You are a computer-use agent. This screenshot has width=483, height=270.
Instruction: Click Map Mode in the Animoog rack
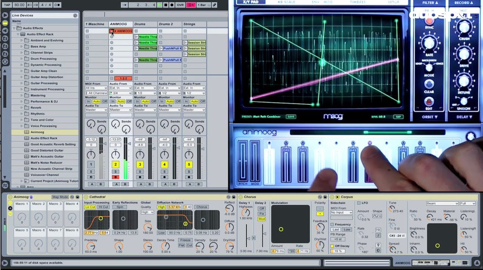click(x=60, y=197)
